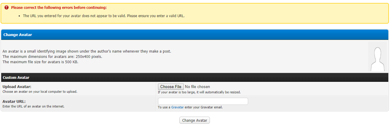The image size is (391, 127).
Task: Select the 'Upload Avatar:' label
Action: click(17, 87)
